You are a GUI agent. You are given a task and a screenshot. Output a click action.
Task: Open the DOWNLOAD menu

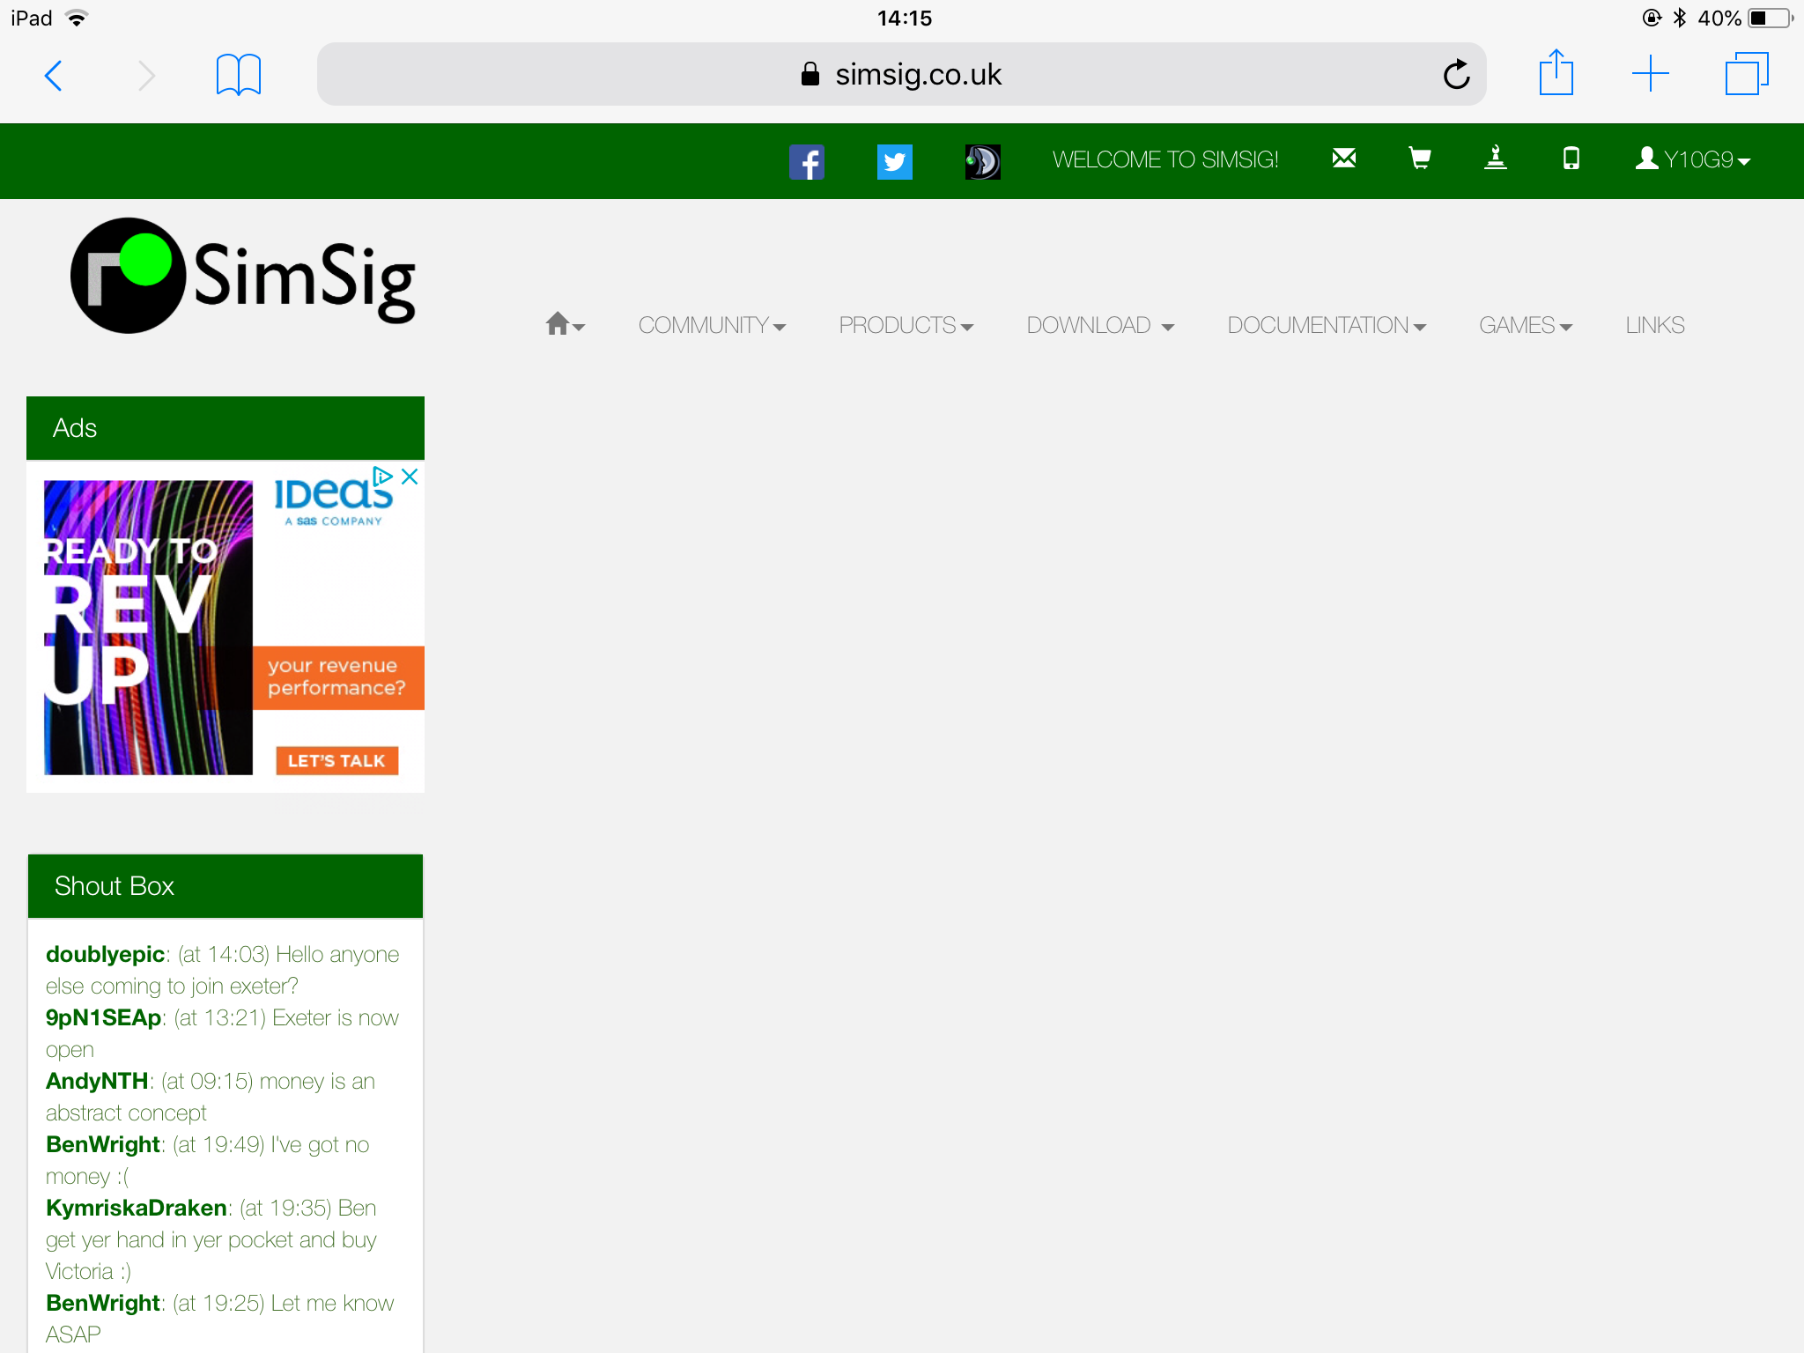coord(1100,325)
